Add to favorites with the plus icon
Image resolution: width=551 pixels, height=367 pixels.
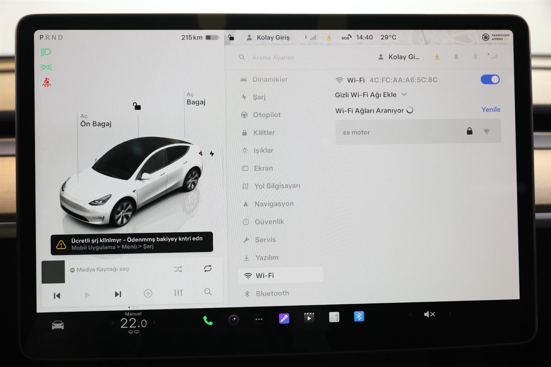coord(148,293)
